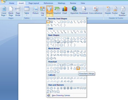Choose the Scribble tool in Lines section

click(85, 32)
